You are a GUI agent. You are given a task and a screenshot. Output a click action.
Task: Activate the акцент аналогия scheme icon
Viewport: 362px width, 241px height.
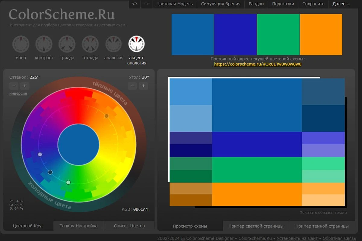[137, 44]
